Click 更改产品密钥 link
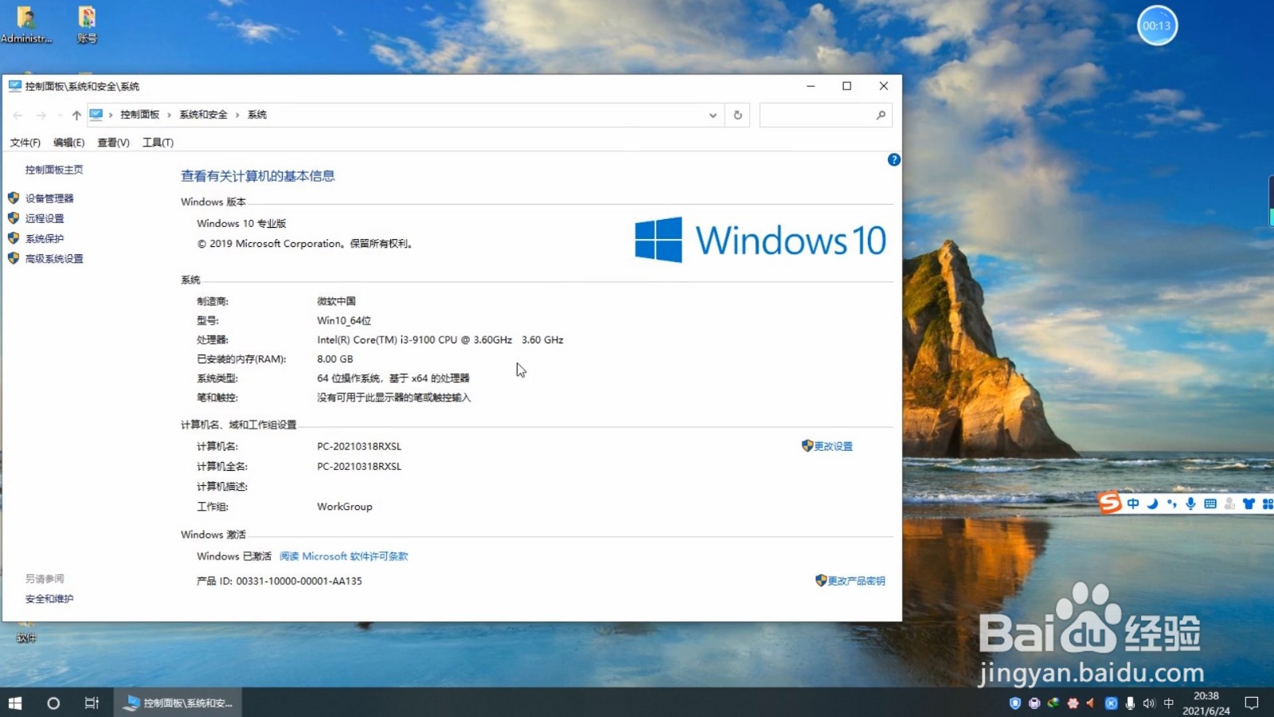This screenshot has height=717, width=1274. click(856, 581)
